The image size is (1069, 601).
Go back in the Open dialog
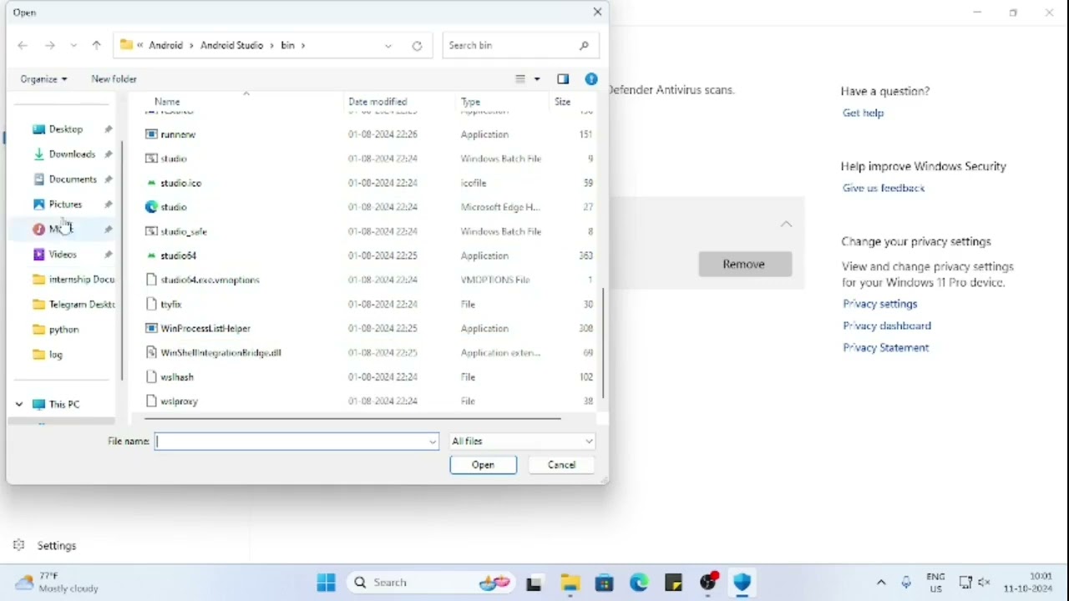[23, 45]
